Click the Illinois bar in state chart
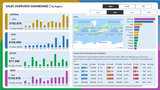This screenshot has height=90, width=160. coord(136,32)
